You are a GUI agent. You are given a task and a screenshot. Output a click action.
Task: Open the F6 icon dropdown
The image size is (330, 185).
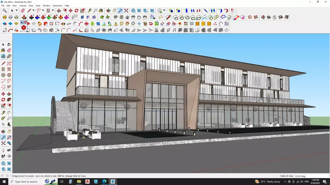point(154,19)
